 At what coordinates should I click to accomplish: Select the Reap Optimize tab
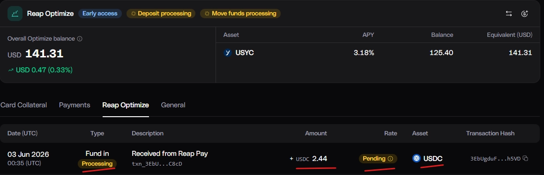point(126,105)
